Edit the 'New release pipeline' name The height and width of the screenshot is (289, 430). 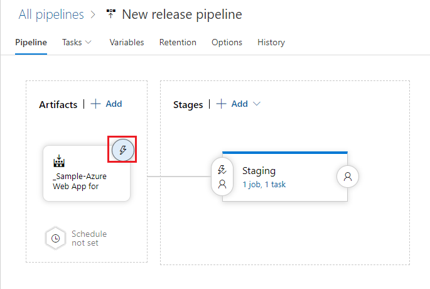[181, 14]
